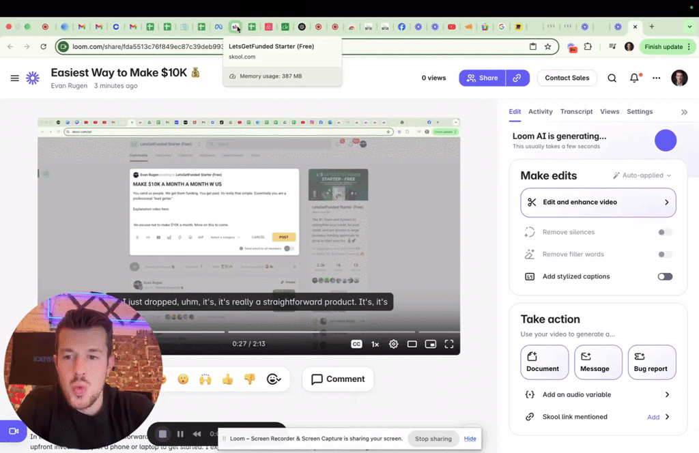Rewind the Loom recording
Image resolution: width=699 pixels, height=453 pixels.
click(197, 434)
